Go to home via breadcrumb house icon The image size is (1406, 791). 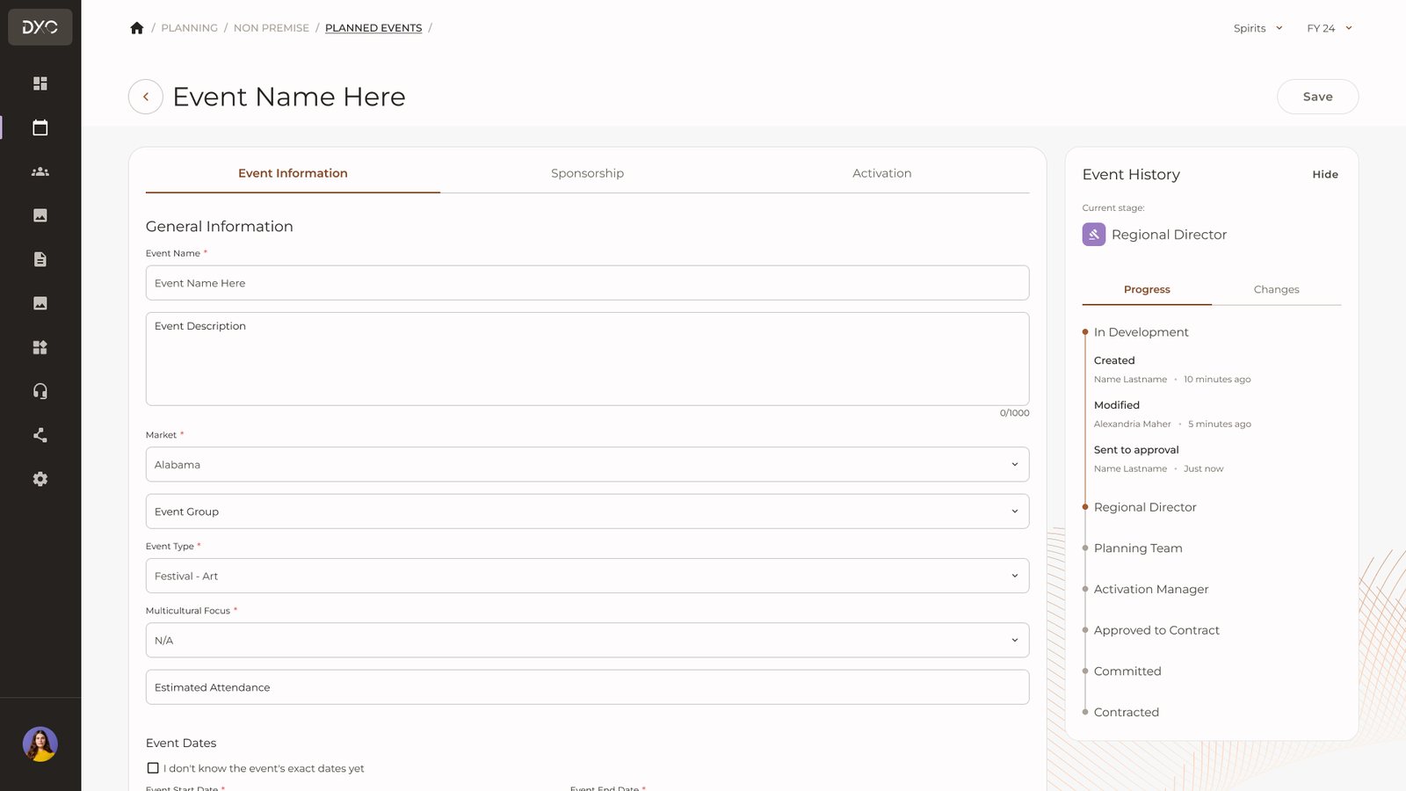tap(137, 28)
